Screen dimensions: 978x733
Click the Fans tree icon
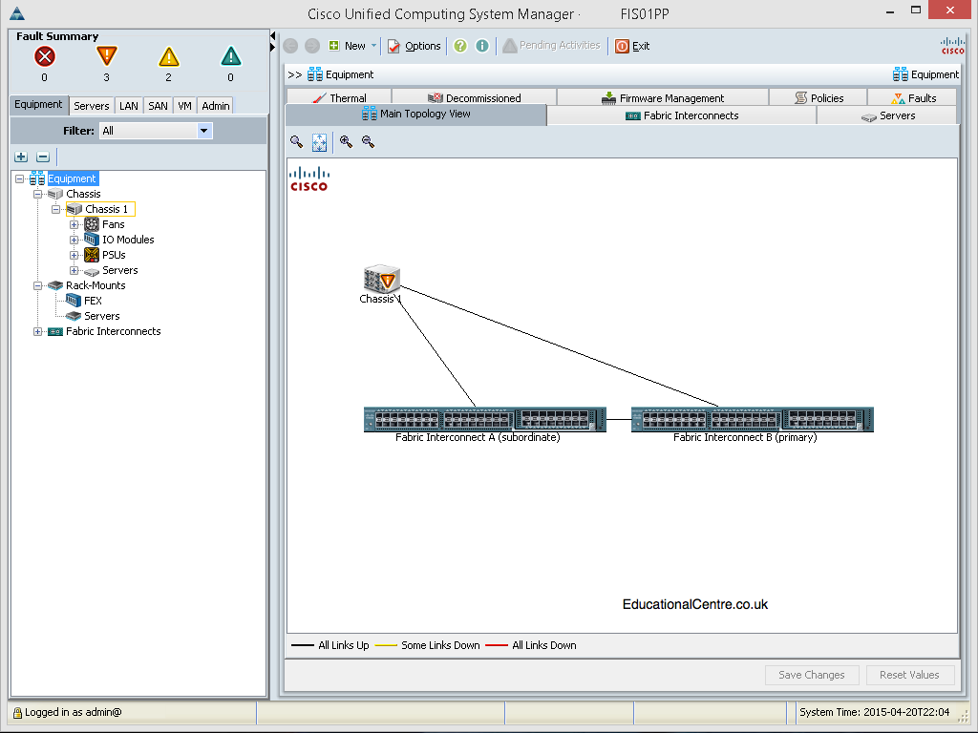(x=92, y=224)
